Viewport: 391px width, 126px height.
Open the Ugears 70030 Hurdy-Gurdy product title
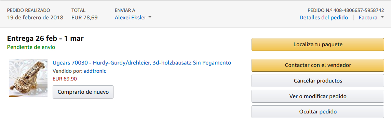[141, 63]
